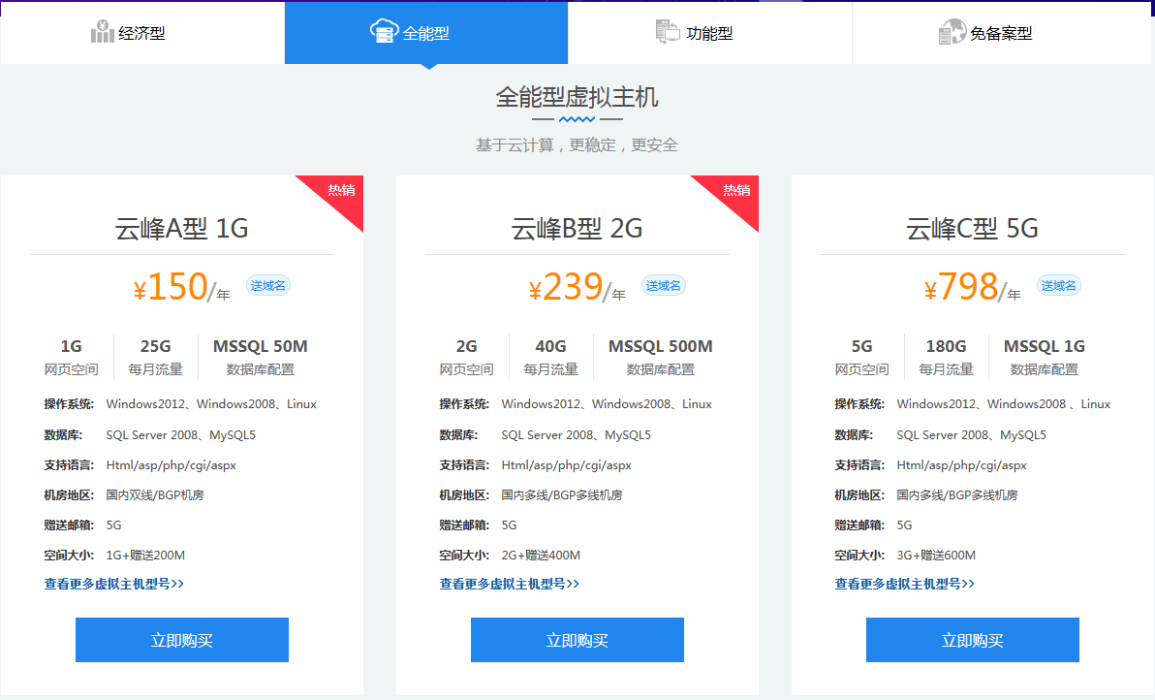This screenshot has width=1155, height=700.
Task: Buy 云峰A型 1G with 立即购买 button
Action: [x=182, y=640]
